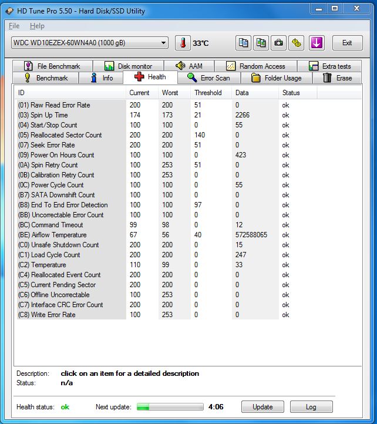
Task: Click the purple down-arrow icon
Action: [317, 43]
